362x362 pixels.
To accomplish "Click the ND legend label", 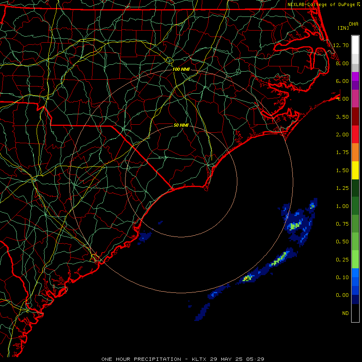I will coord(346,313).
